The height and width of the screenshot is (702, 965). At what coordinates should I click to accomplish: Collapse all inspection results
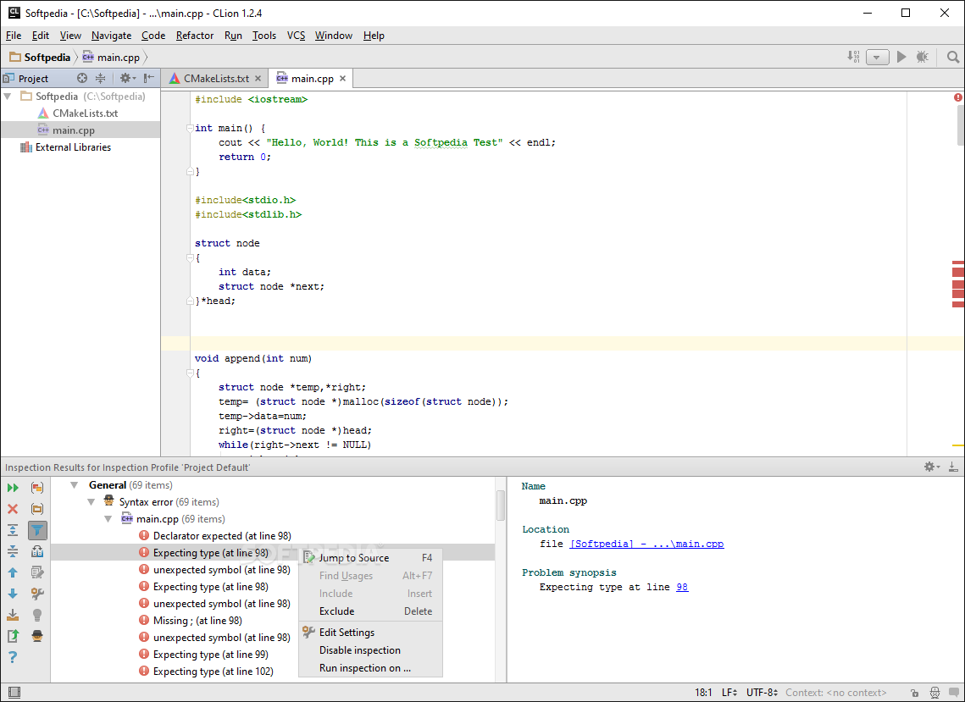13,551
